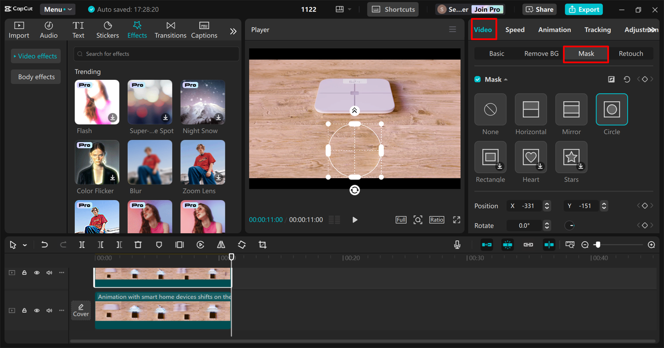Screen dimensions: 664x348
Task: Download the Color Flicker effect
Action: click(x=113, y=177)
